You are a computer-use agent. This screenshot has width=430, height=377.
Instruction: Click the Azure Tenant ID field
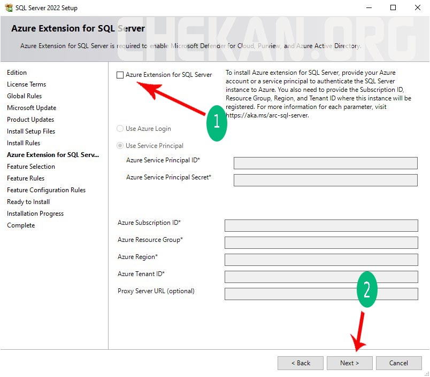point(321,277)
